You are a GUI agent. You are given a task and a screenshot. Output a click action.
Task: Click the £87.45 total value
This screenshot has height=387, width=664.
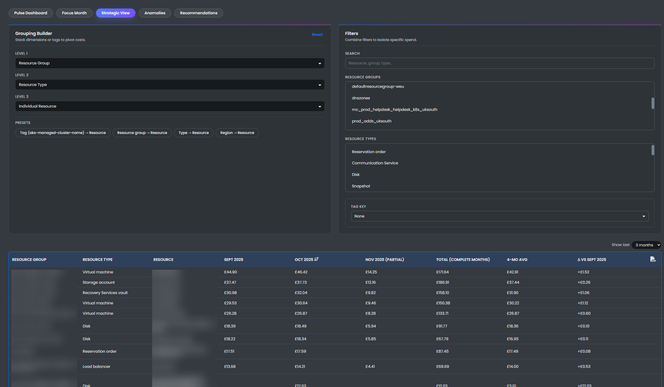[x=442, y=351]
